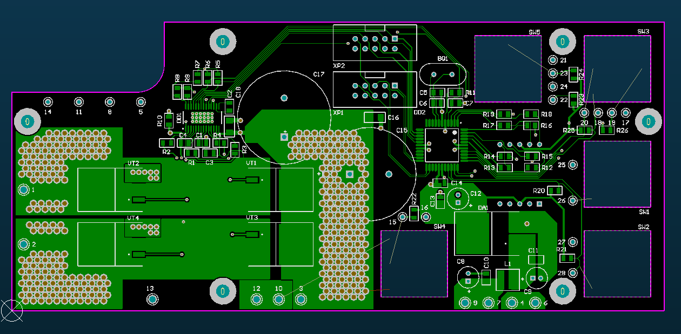Click pad 26 left of SW1

[x=573, y=201]
